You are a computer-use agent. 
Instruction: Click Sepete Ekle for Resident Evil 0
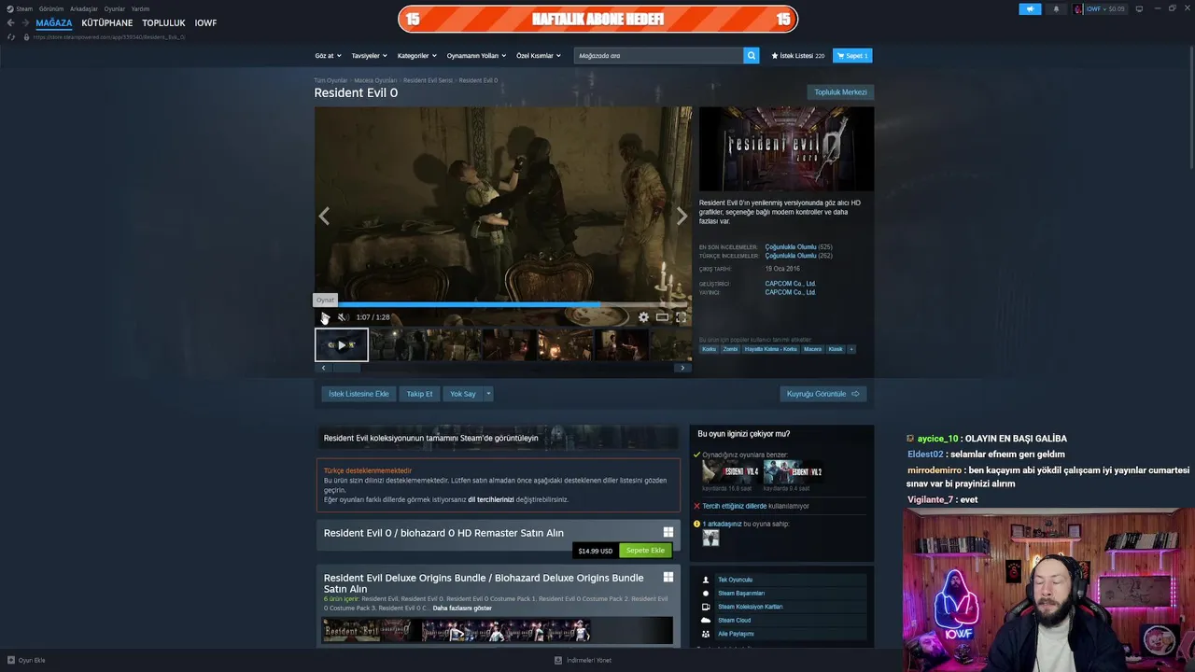tap(645, 551)
